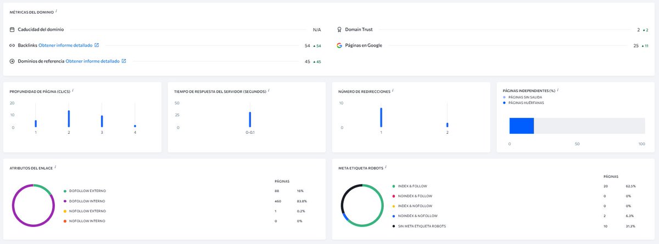Select the 1 redirect bar in redirections chart
This screenshot has height=244, width=659.
tap(381, 117)
